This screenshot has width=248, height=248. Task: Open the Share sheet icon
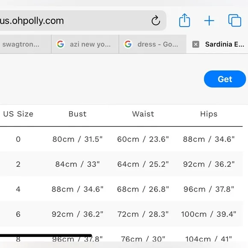(184, 20)
